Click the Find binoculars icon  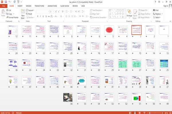pyautogui.click(x=154, y=10)
